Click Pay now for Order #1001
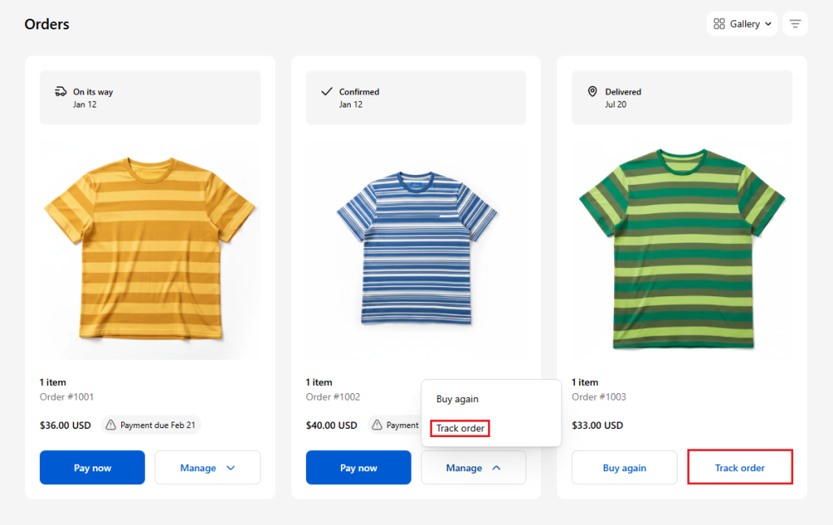833x525 pixels. [92, 467]
